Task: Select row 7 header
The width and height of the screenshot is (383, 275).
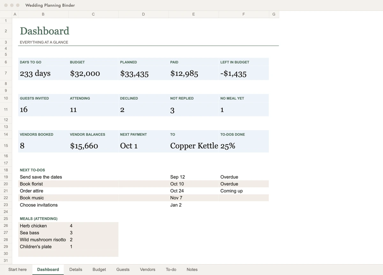Action: click(x=6, y=73)
